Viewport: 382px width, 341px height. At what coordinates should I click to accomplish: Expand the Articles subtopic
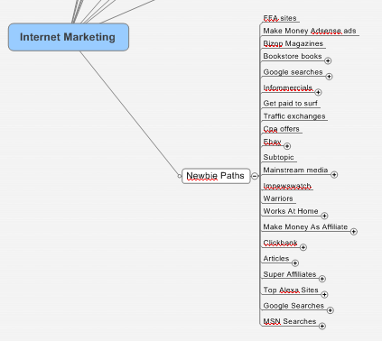point(295,263)
